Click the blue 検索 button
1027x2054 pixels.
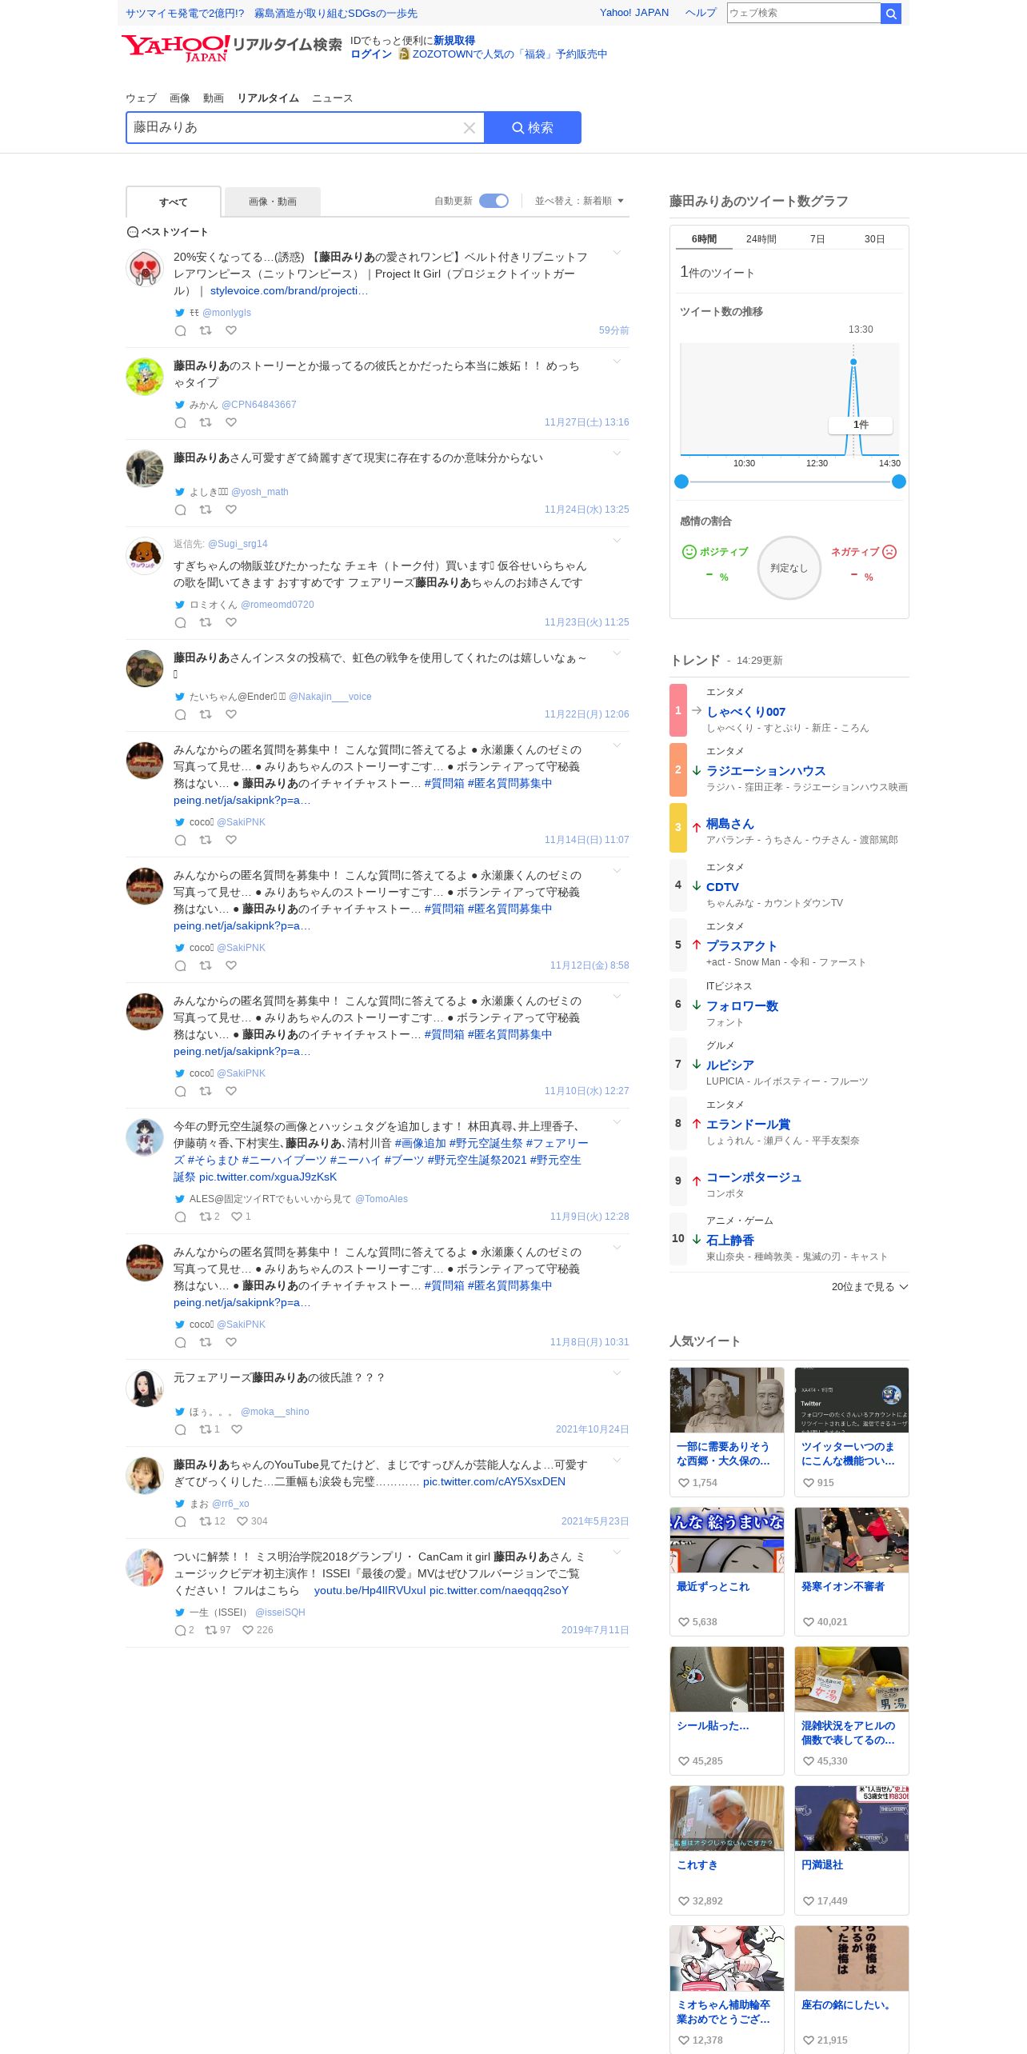point(533,128)
